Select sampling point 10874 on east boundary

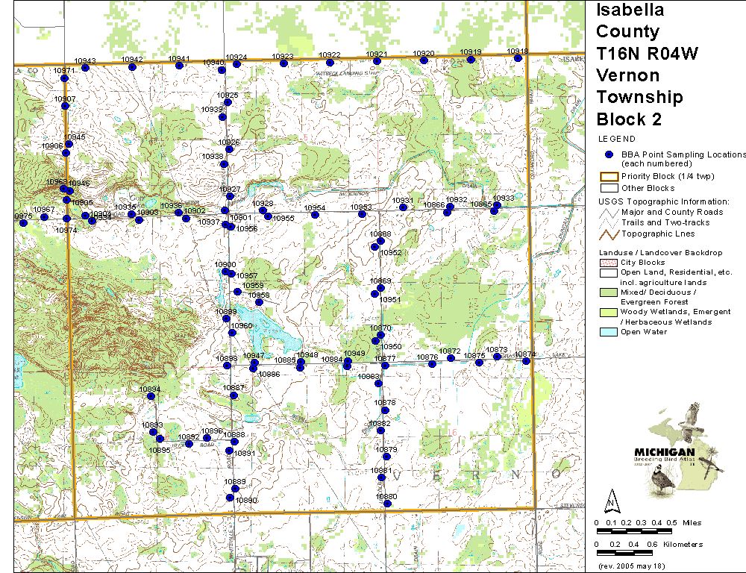pos(526,361)
